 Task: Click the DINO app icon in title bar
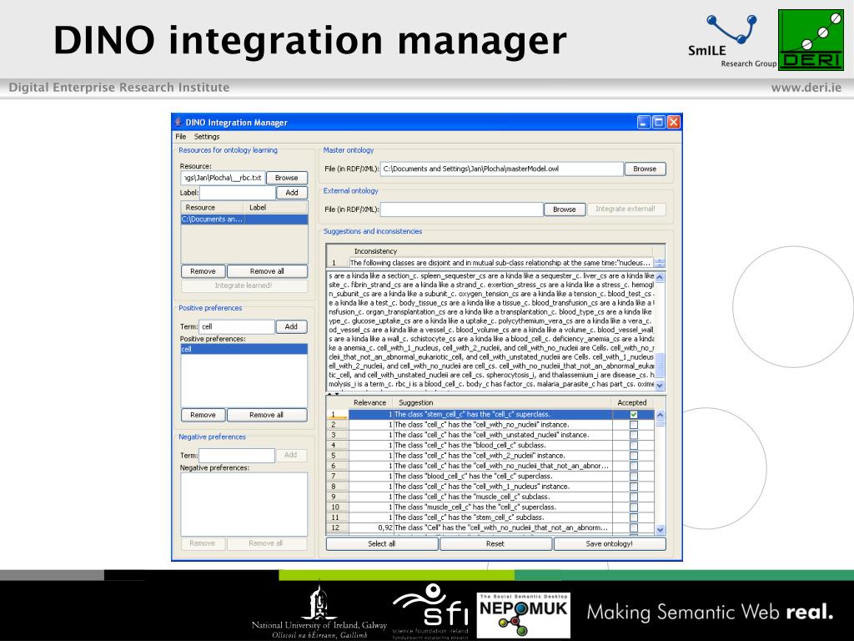[x=178, y=122]
